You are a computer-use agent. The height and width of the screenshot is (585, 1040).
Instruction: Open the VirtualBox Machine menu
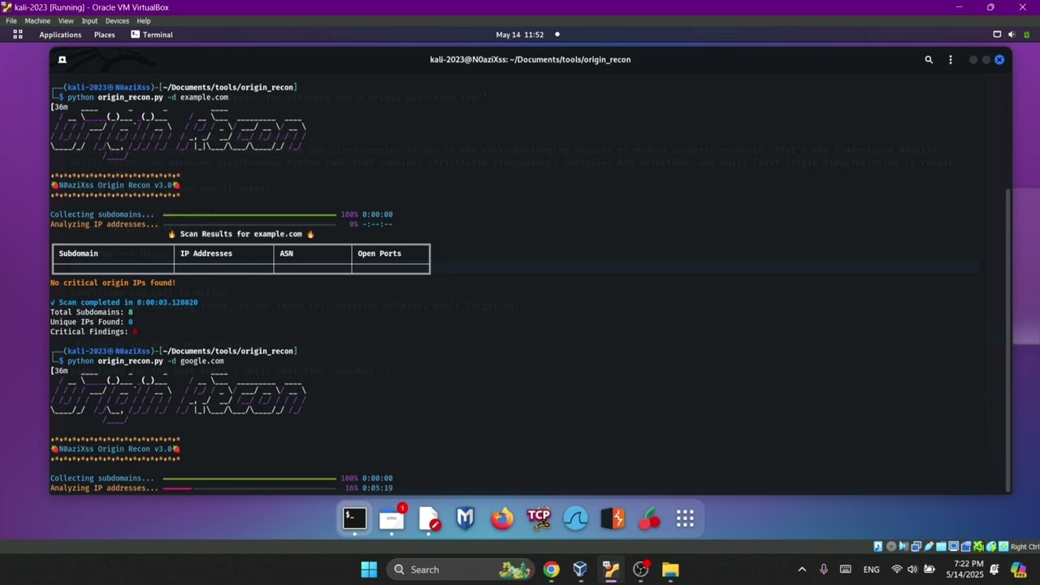37,20
